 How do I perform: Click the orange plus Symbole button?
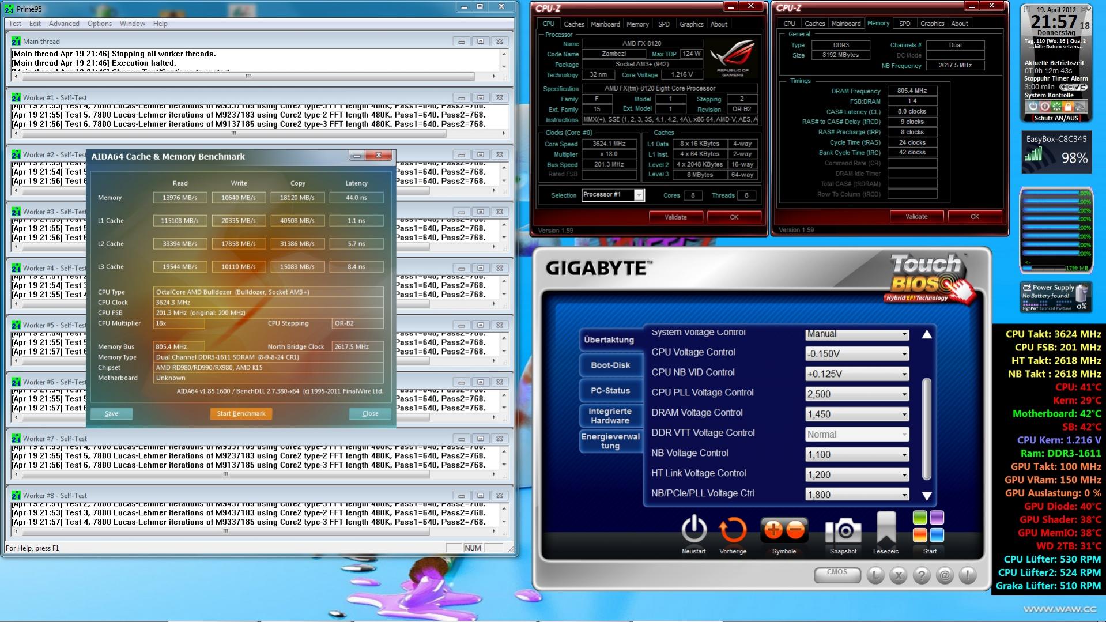tap(773, 530)
